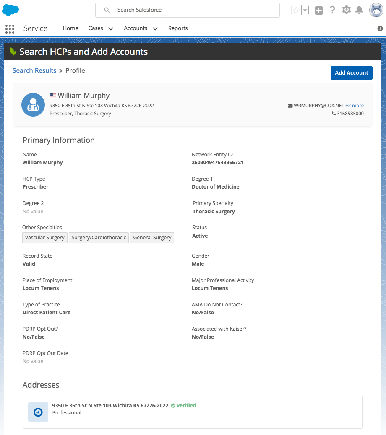Open the Help question mark icon
This screenshot has height=435, width=386.
(332, 10)
